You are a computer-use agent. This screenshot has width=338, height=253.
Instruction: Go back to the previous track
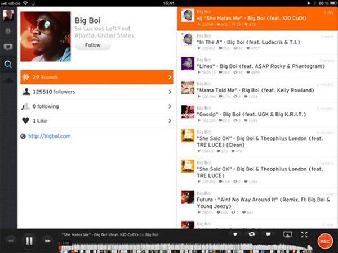(x=11, y=241)
